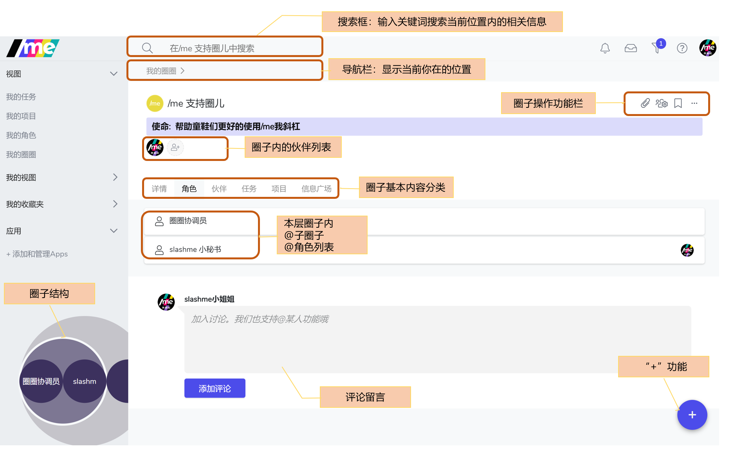Bookmark this circle

click(678, 103)
